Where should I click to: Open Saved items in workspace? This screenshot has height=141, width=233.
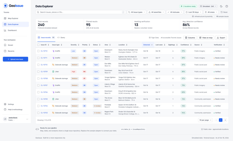(15, 45)
